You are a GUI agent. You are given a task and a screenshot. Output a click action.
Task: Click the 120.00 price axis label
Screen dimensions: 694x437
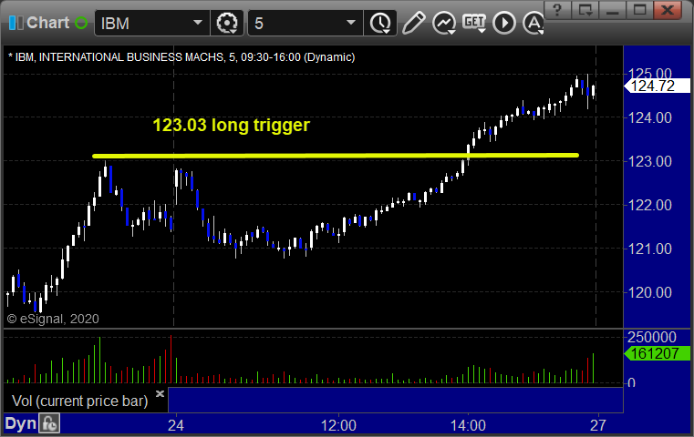[x=649, y=292]
